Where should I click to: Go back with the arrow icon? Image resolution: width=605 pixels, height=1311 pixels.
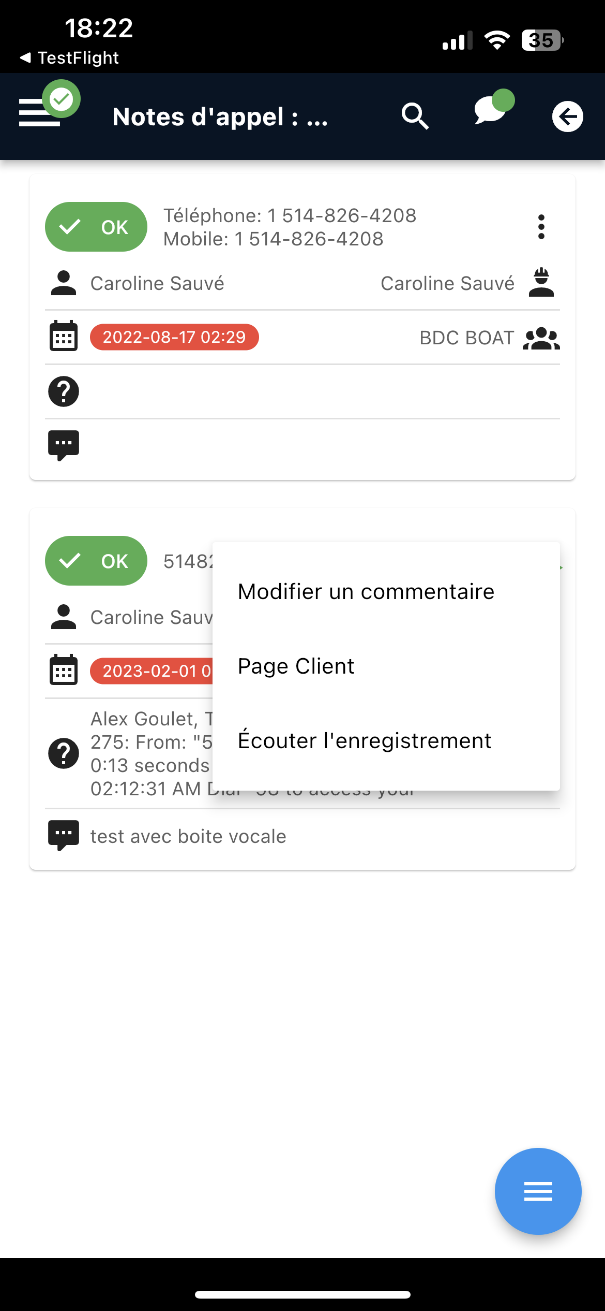[x=567, y=116]
